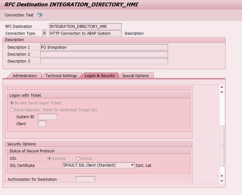
Task: Select the SSL Active radio button
Action: coord(78,159)
